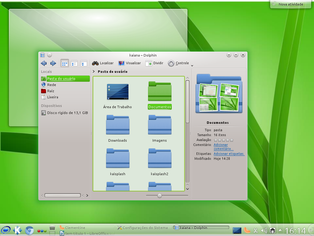Click Locais panel scroll right arrow
Screen dimensions: 314x236
(87, 195)
